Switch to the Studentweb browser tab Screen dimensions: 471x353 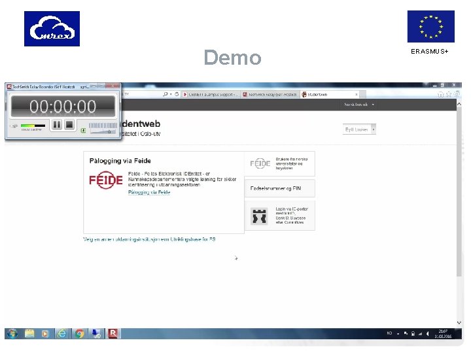point(330,94)
